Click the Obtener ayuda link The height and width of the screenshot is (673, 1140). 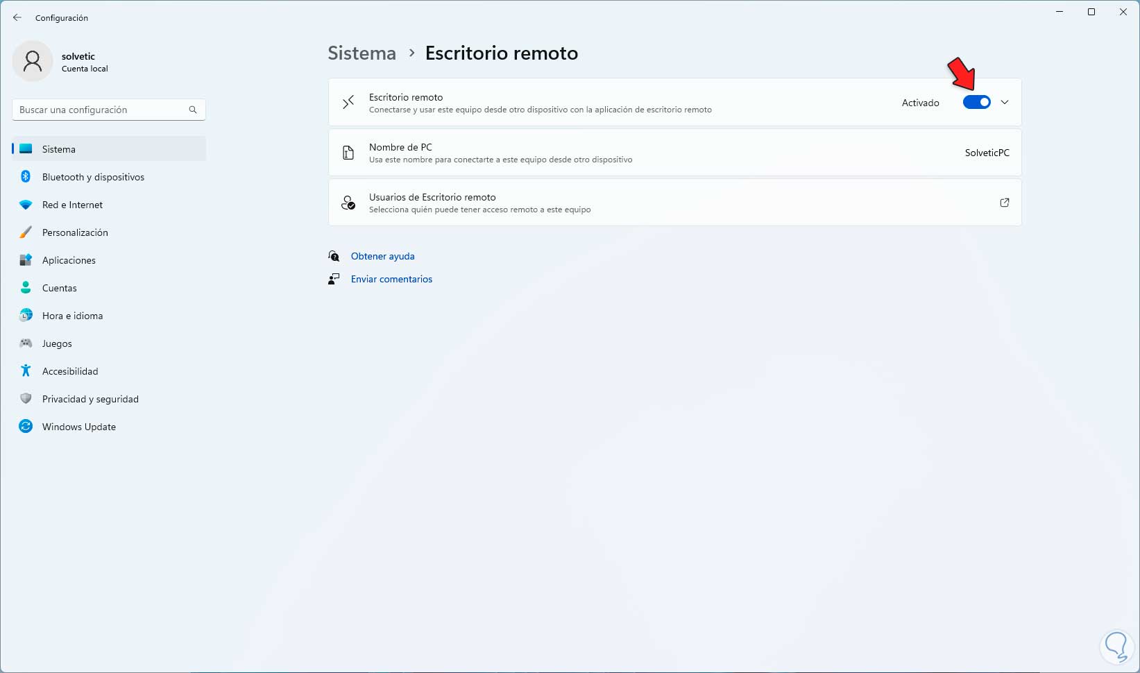tap(382, 256)
